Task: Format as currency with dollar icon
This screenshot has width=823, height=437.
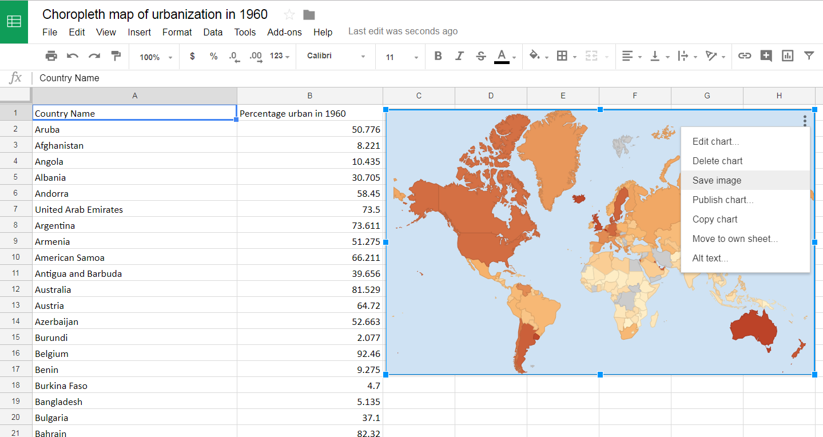Action: [192, 56]
